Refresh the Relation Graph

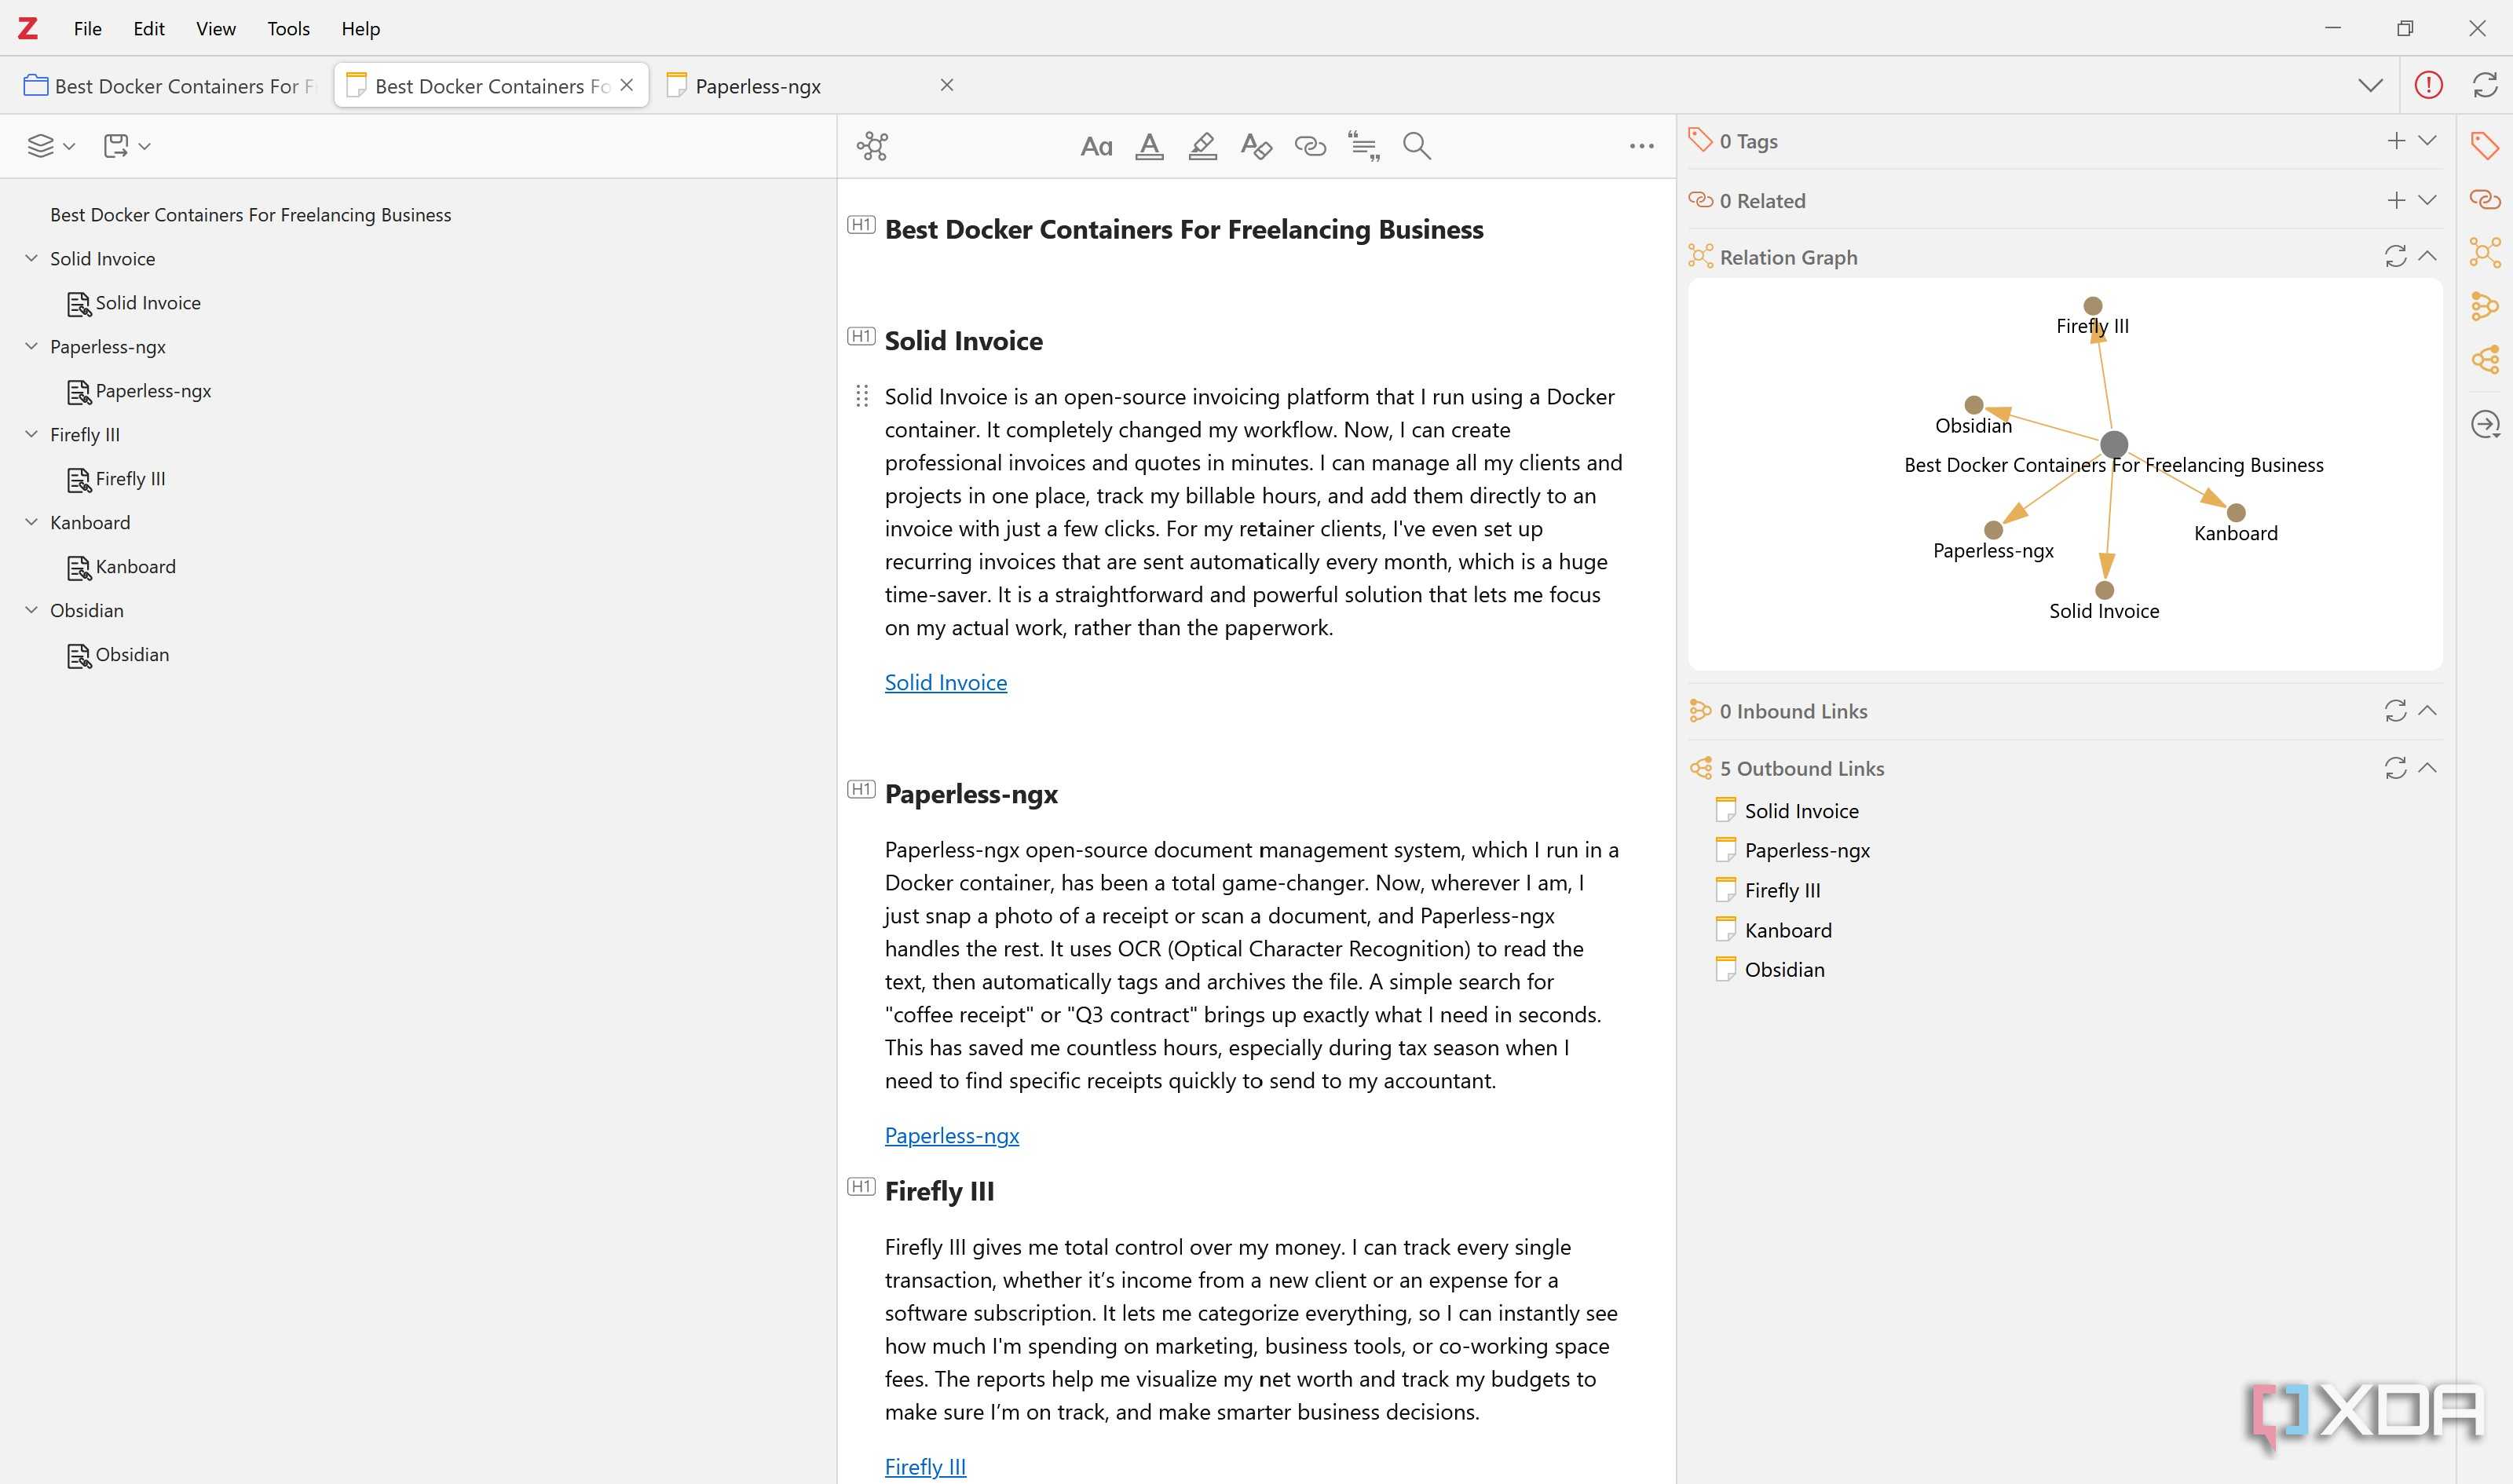pos(2395,257)
